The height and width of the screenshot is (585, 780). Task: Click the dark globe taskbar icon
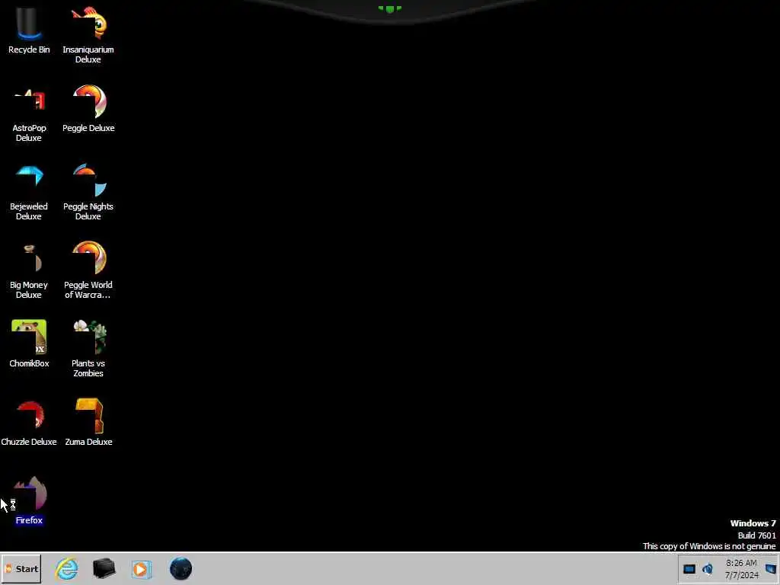click(181, 568)
